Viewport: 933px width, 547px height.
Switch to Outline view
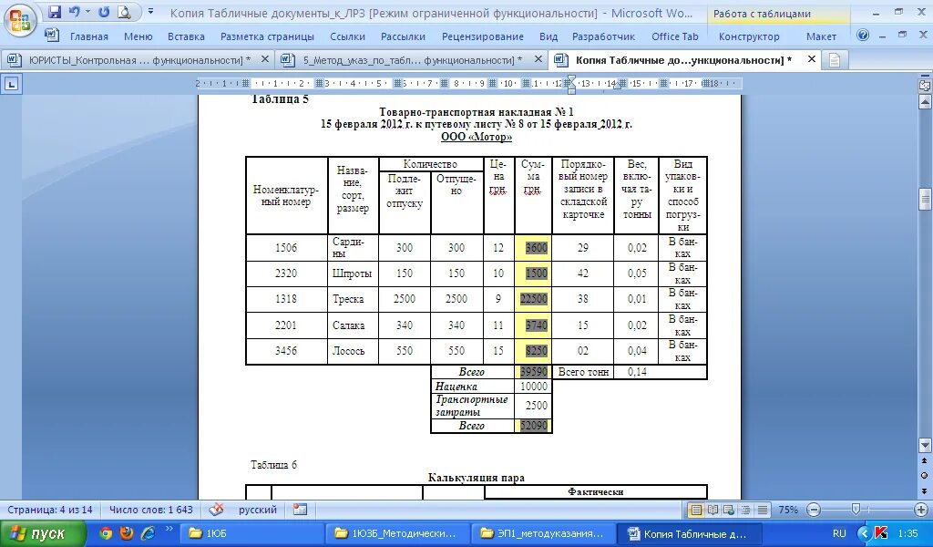pyautogui.click(x=745, y=511)
